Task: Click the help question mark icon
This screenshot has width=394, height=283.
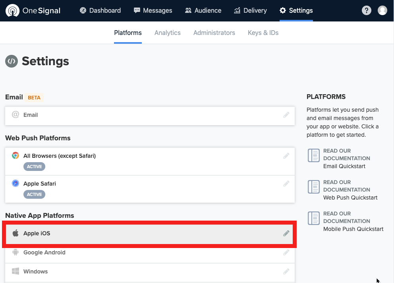Action: pos(367,10)
